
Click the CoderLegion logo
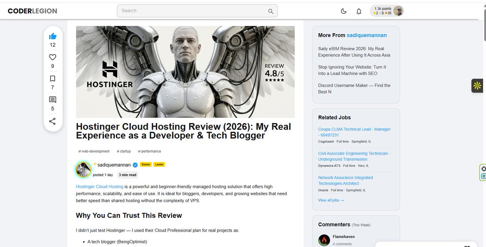point(32,11)
